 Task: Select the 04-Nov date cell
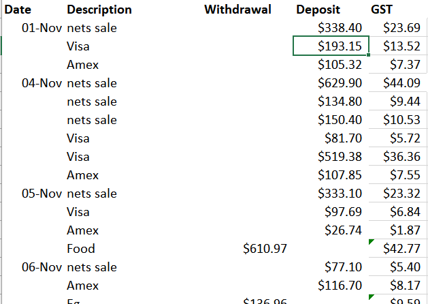point(42,83)
